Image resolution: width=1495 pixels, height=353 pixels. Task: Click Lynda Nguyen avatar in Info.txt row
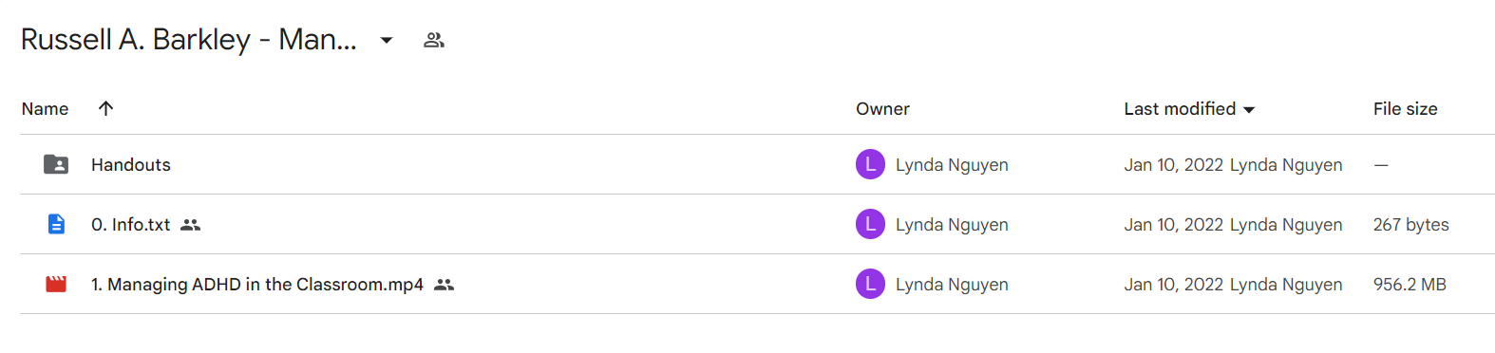coord(870,224)
